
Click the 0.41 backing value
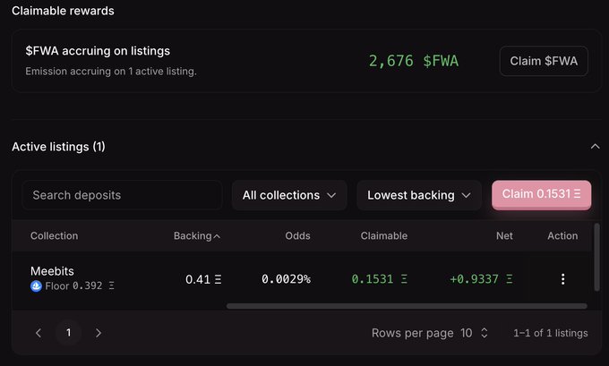point(203,279)
